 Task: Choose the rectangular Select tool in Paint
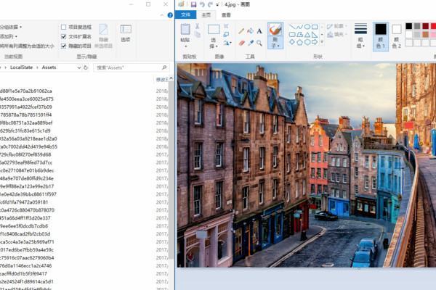click(x=214, y=30)
